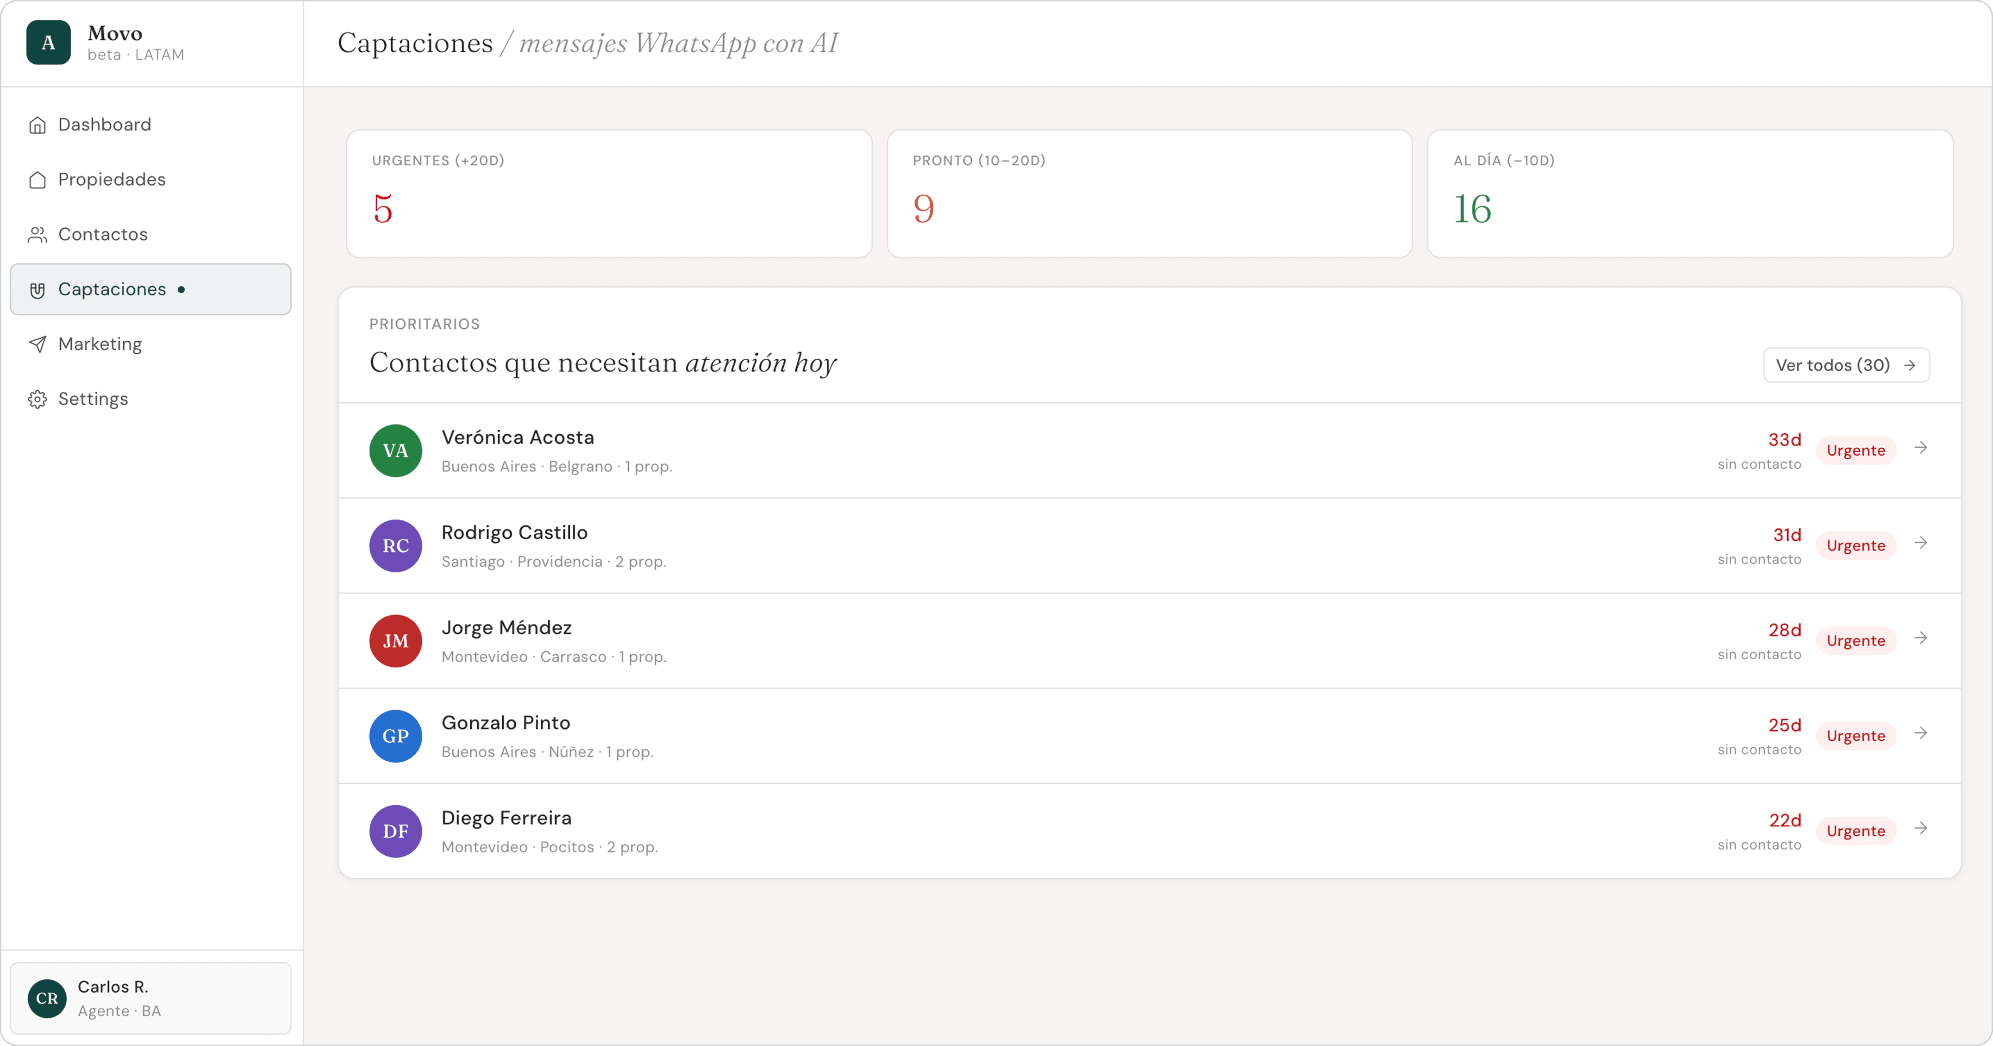Select the Al día (–10D) stat card
This screenshot has width=1993, height=1046.
[1690, 194]
